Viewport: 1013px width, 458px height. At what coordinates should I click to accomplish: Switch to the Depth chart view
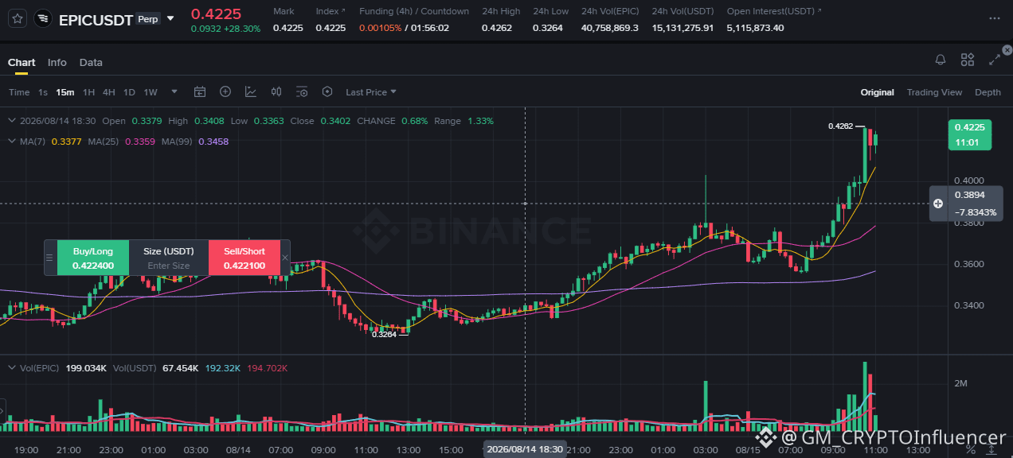point(988,92)
